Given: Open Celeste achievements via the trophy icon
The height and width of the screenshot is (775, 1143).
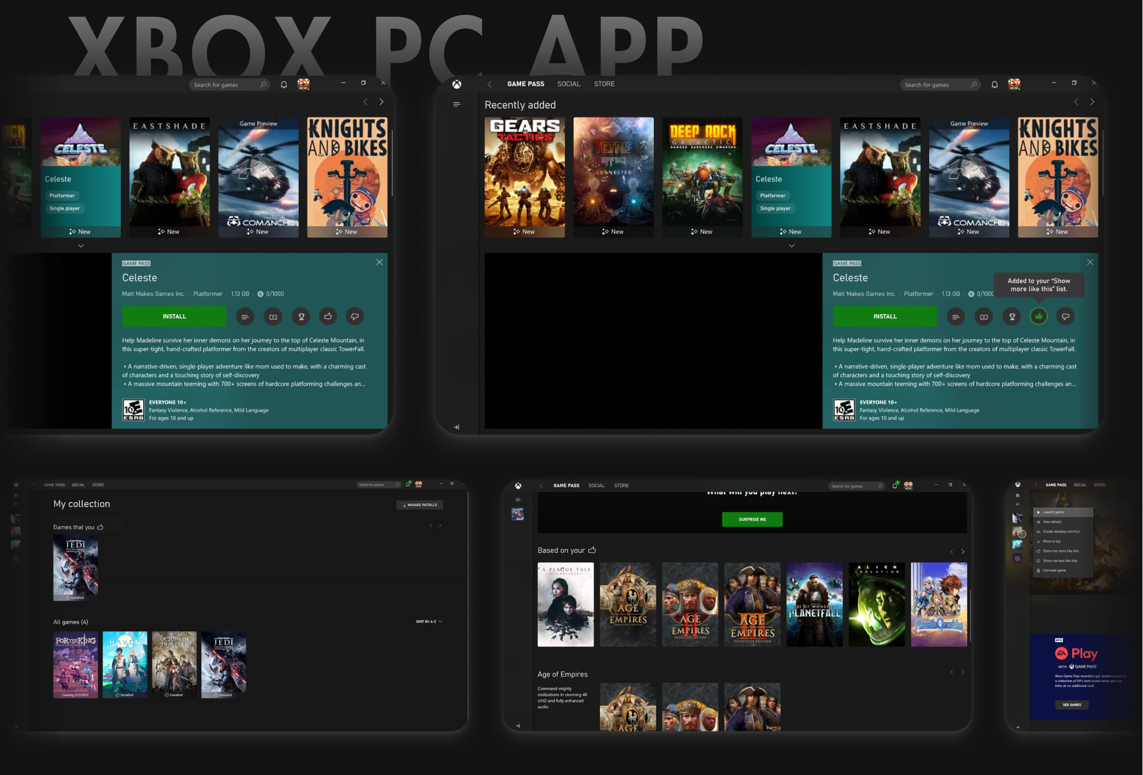Looking at the screenshot, I should tap(1012, 316).
